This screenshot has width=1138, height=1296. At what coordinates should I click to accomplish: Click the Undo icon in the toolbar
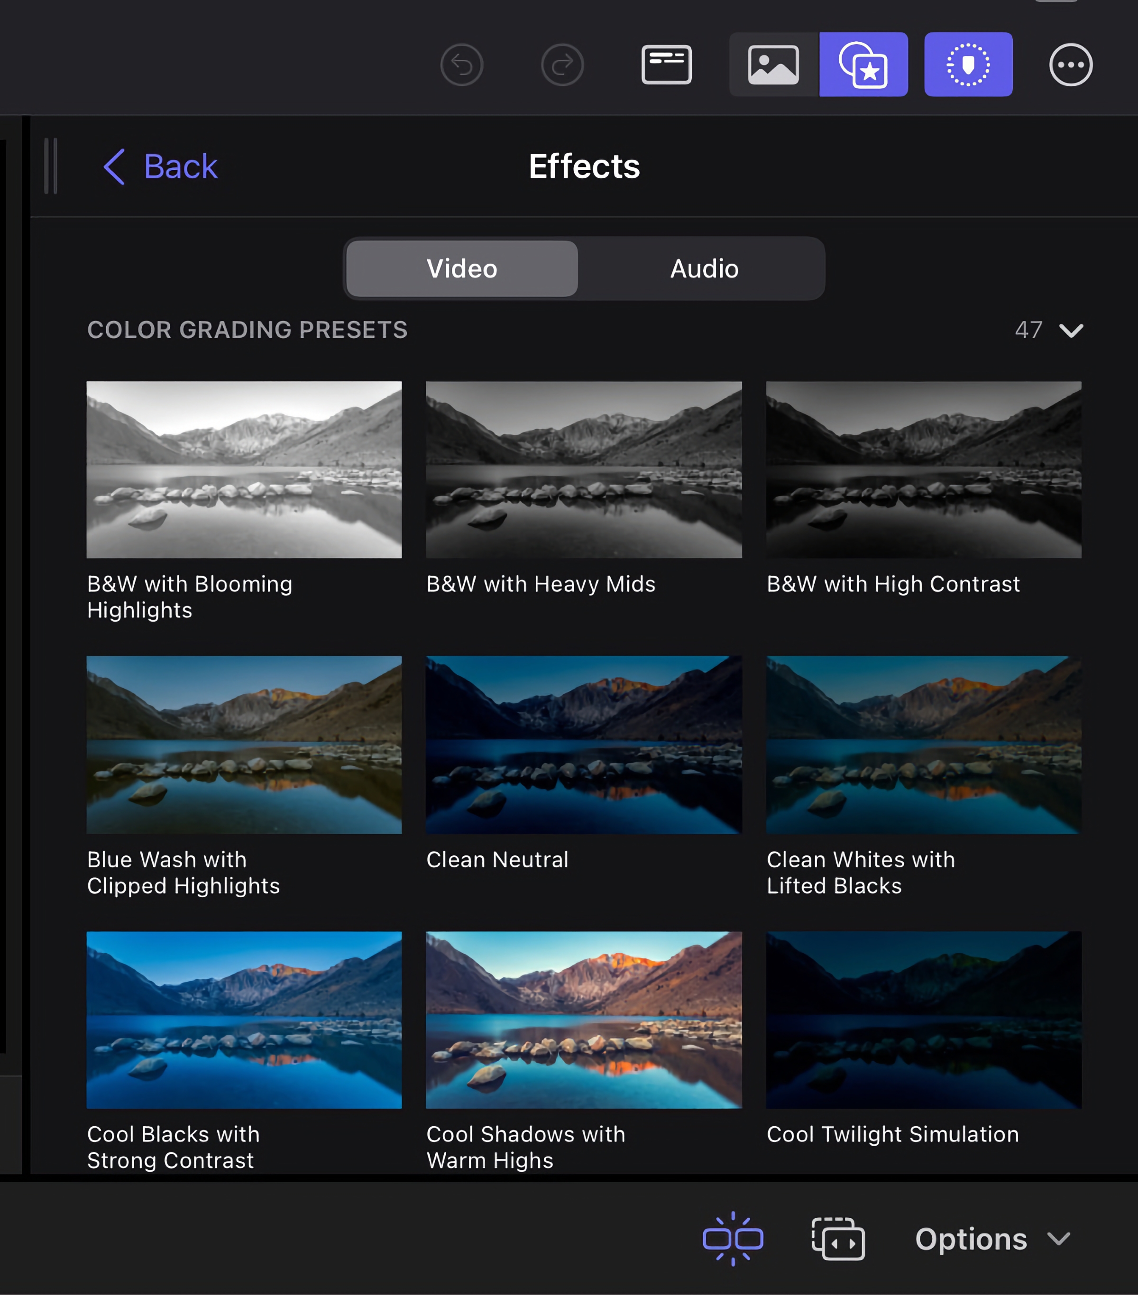[x=461, y=64]
